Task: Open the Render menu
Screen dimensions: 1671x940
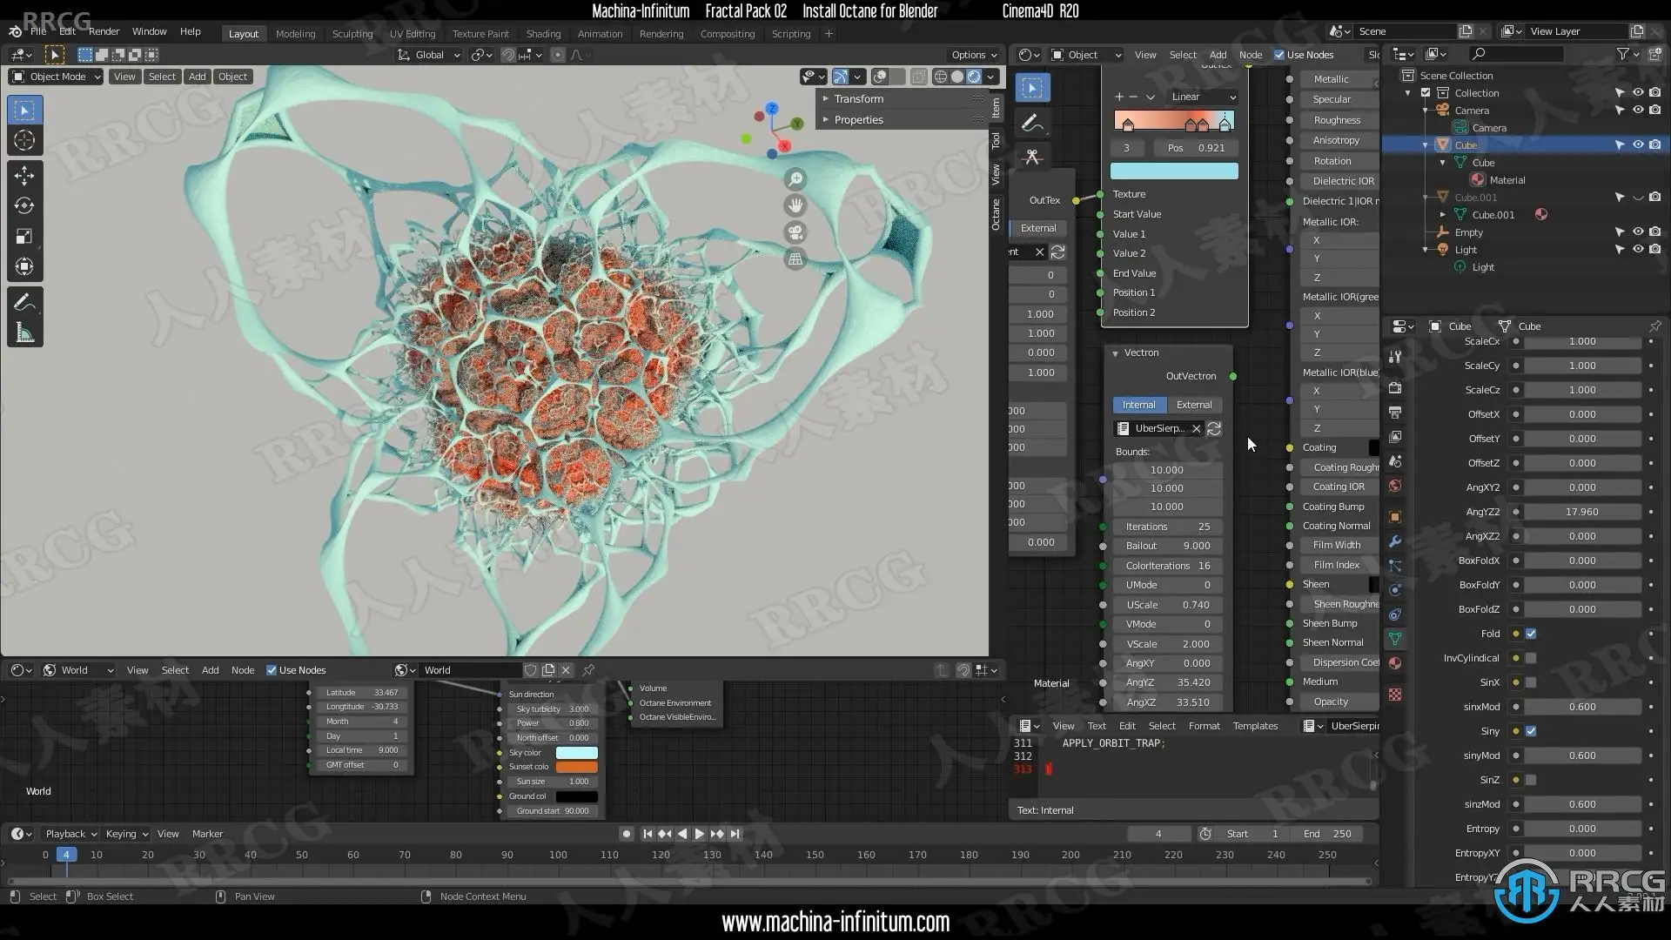Action: pyautogui.click(x=104, y=31)
